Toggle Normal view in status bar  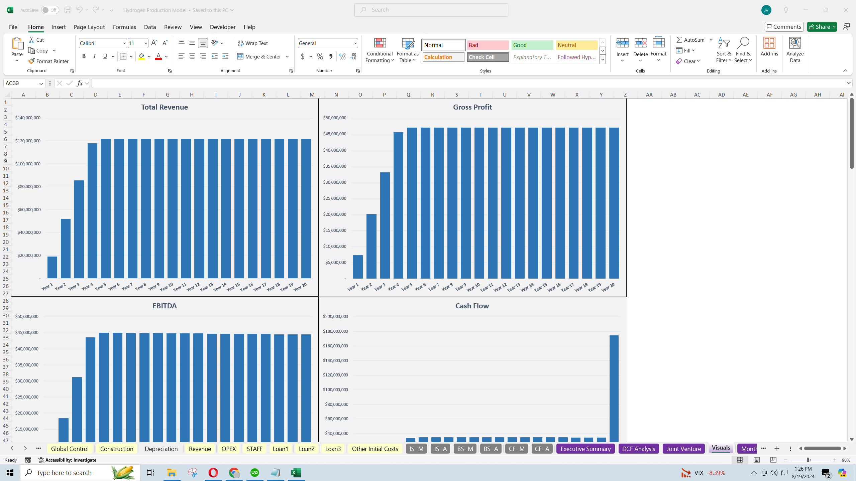740,460
